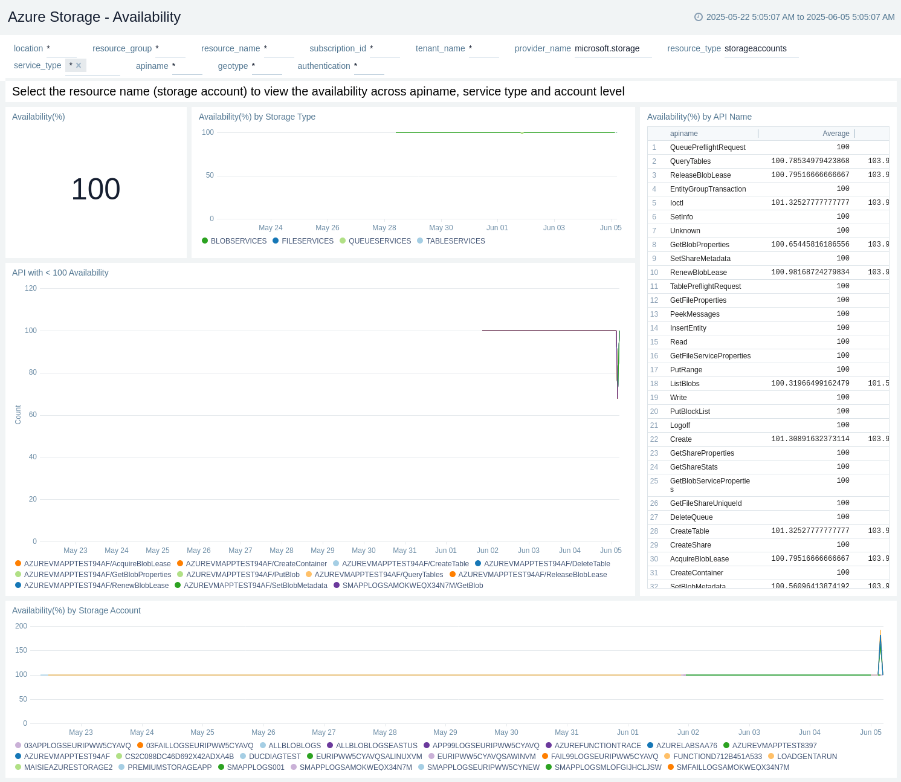This screenshot has height=782, width=901.
Task: Toggle AZUREVMAPPTEST94AF/PutBlob legend entry
Action: pos(239,575)
